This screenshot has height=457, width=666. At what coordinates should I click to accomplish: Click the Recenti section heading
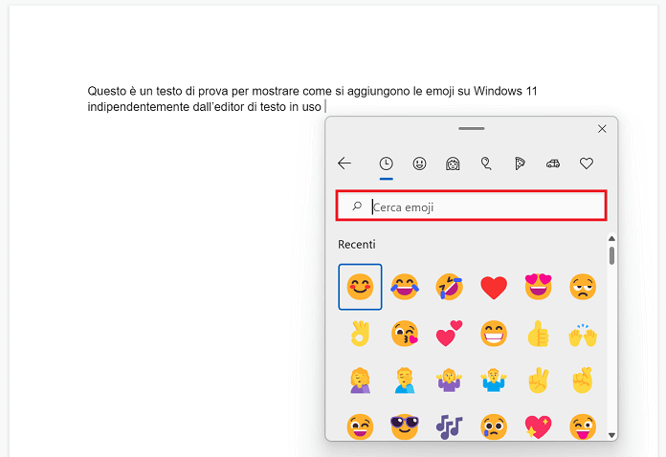[x=357, y=245]
